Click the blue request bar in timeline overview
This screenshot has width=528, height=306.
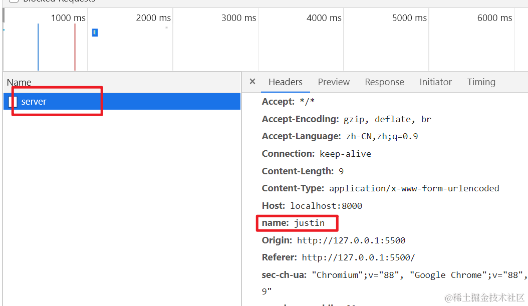point(95,33)
